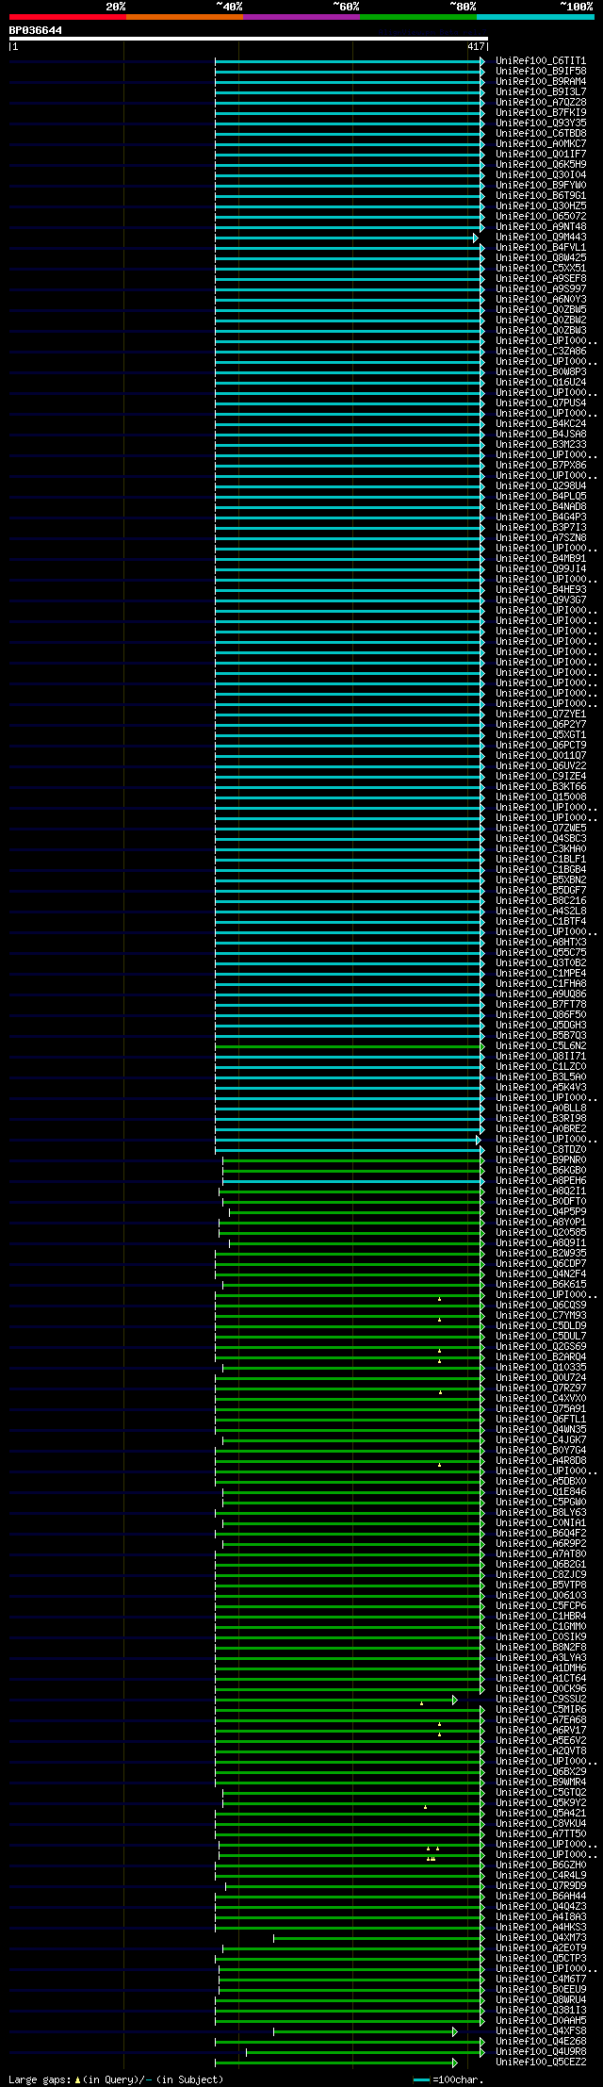This screenshot has height=2087, width=603.
Task: Select the UniRef100_Q6CQS9 label
Action: pyautogui.click(x=541, y=1305)
